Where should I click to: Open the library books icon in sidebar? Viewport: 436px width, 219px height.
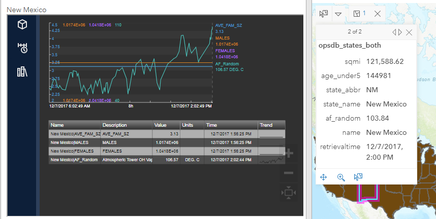(x=22, y=71)
